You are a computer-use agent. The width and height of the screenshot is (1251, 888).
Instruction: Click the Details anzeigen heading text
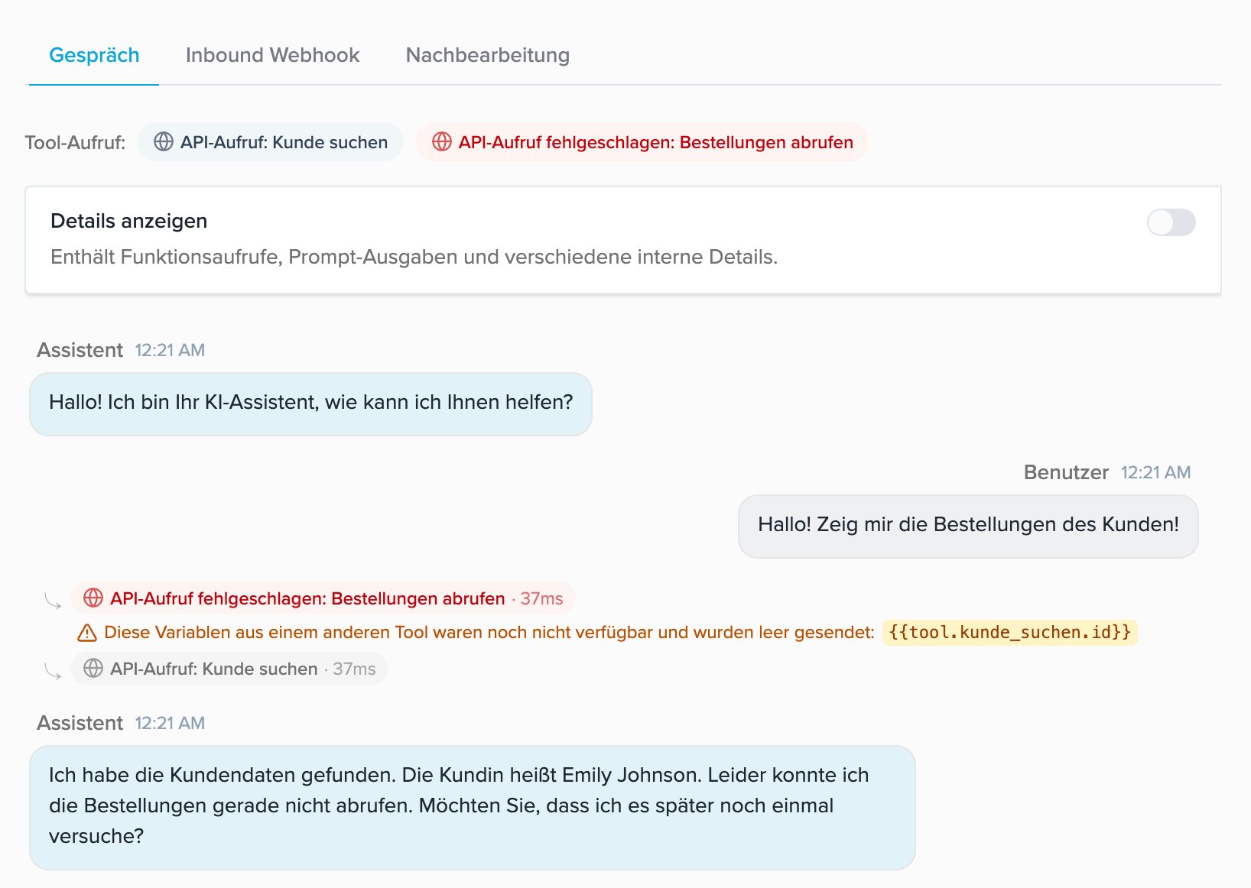pos(129,221)
